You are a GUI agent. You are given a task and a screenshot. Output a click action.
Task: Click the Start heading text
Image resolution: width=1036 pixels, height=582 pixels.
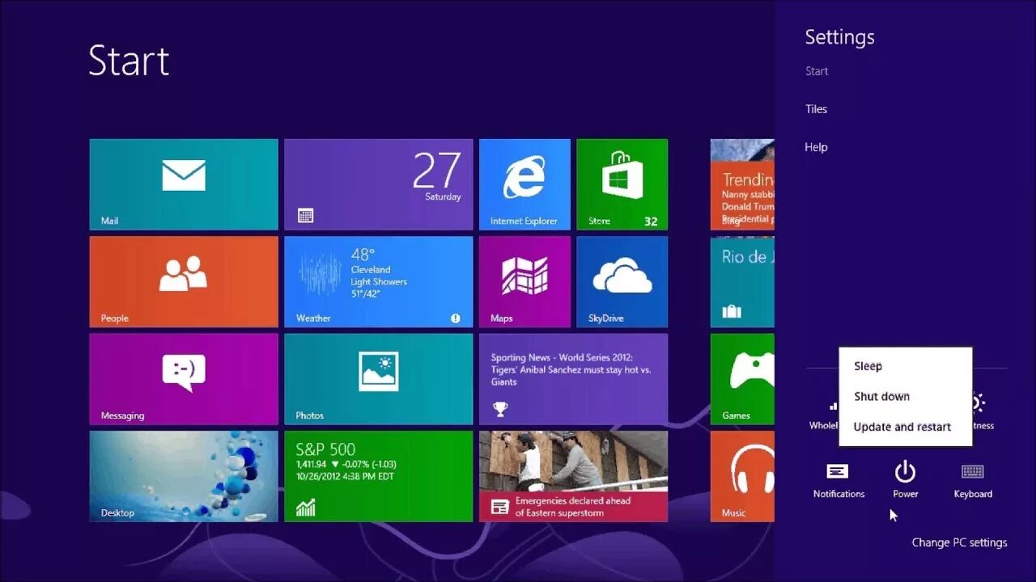(129, 61)
